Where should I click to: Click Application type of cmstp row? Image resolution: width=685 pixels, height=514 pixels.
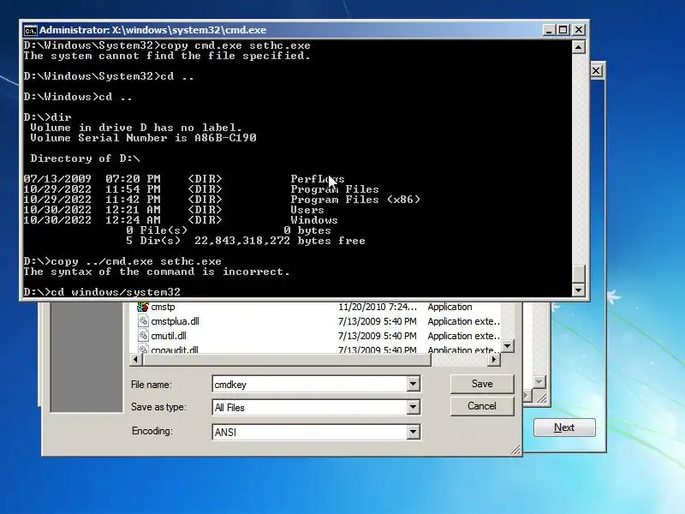point(450,307)
